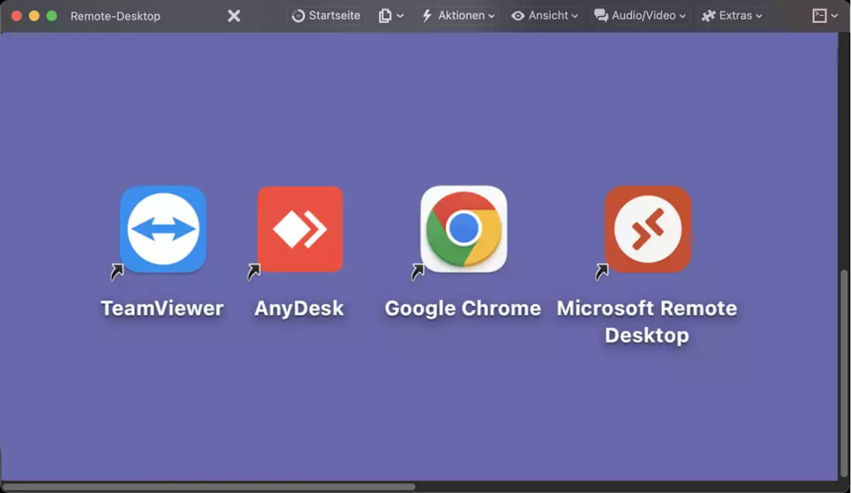Click the red close window button

[x=17, y=15]
